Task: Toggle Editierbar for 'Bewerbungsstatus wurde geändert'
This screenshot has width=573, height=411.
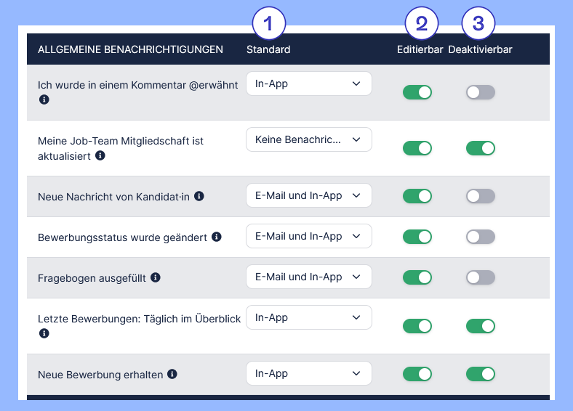Action: point(417,237)
